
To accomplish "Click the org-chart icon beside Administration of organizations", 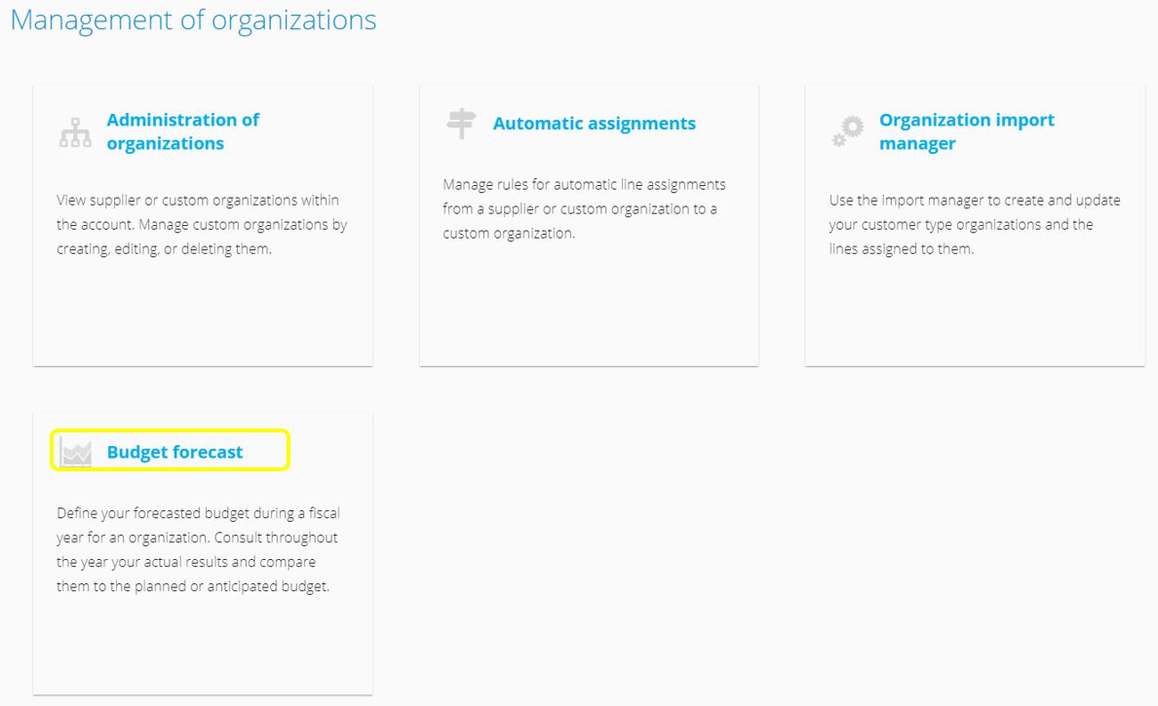I will pos(75,132).
